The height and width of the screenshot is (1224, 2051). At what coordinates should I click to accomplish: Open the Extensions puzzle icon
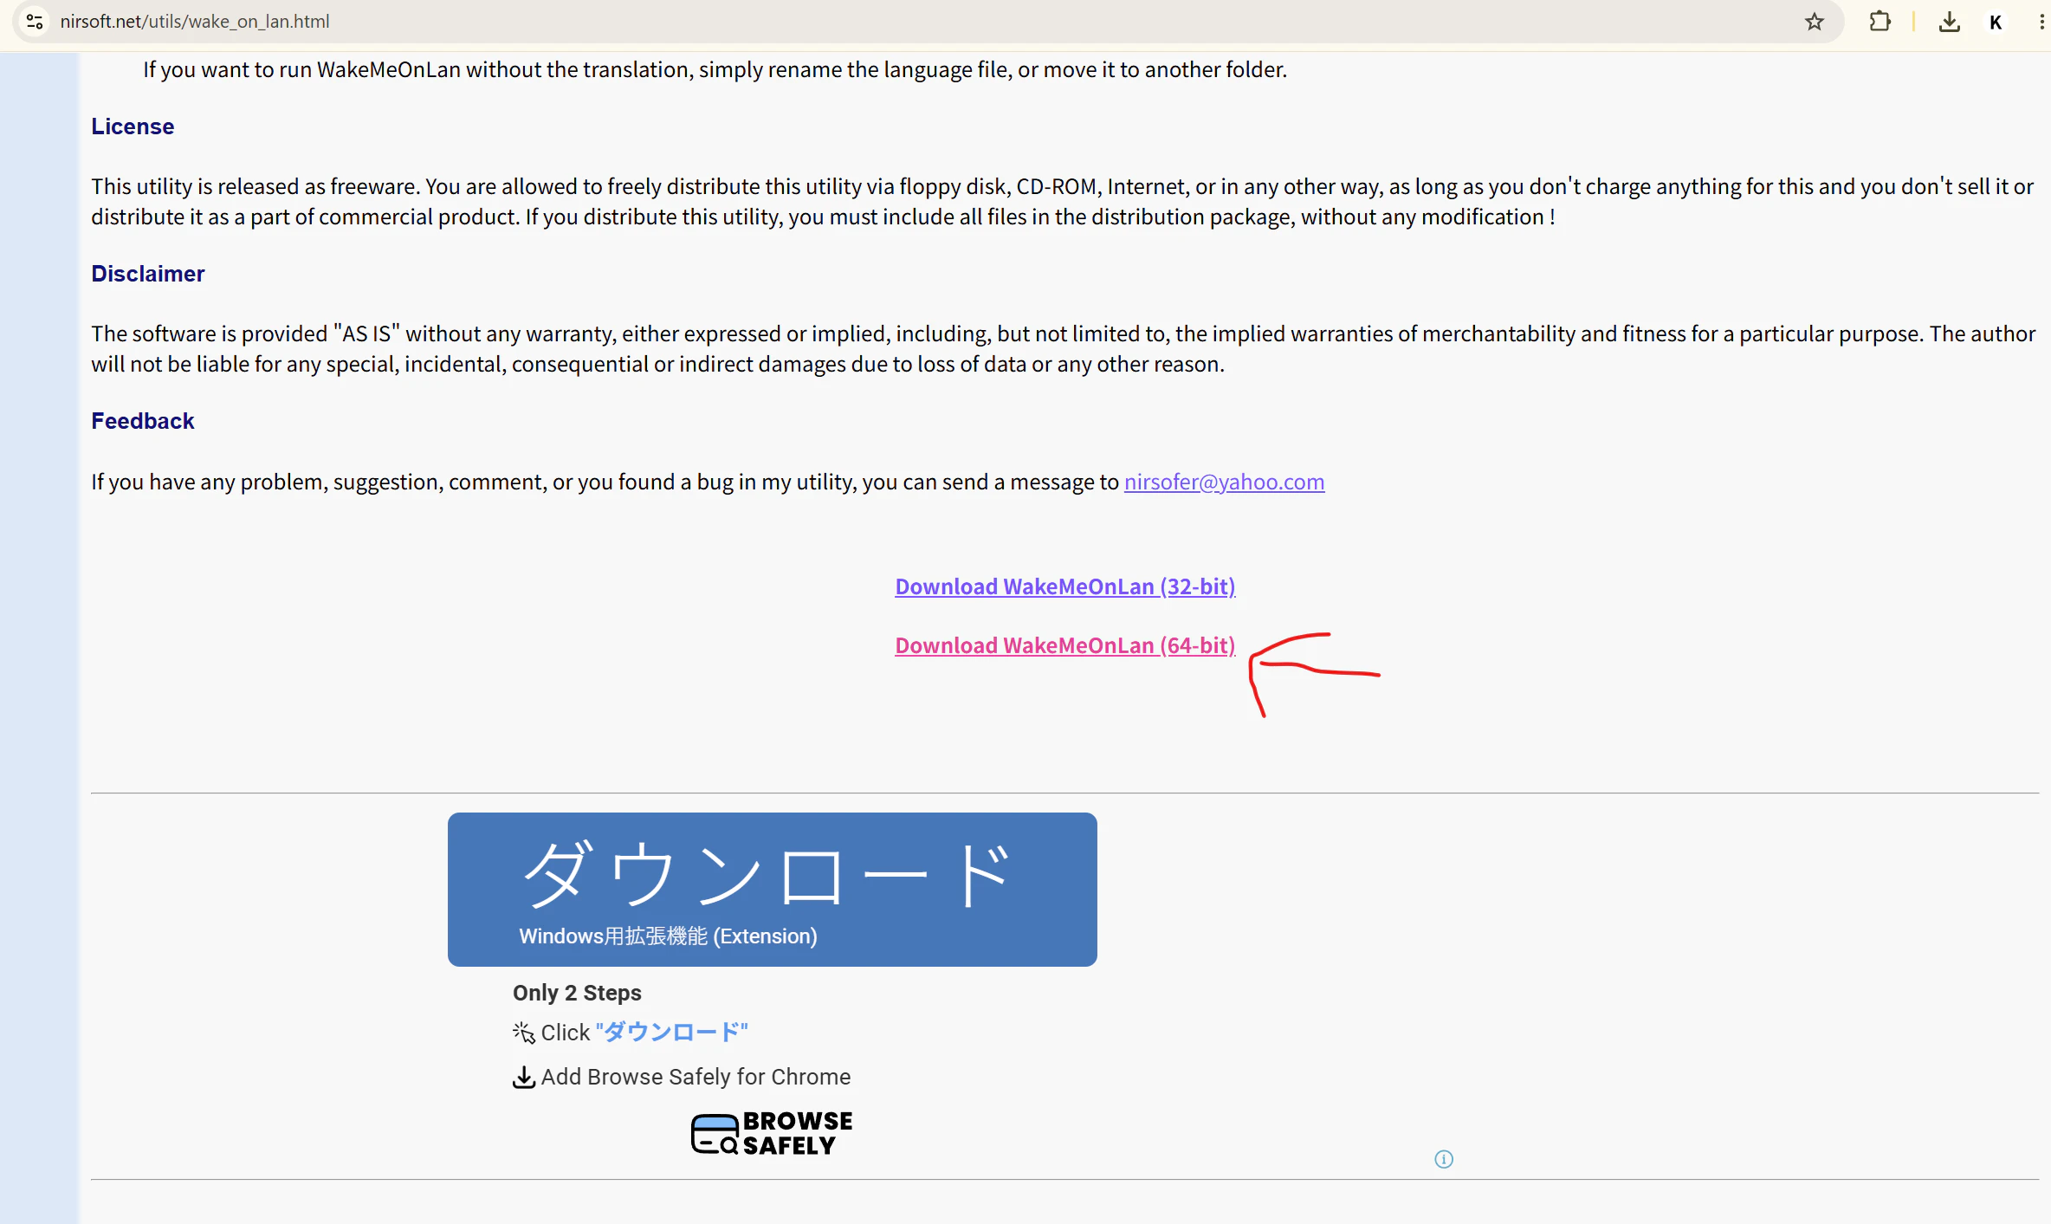point(1880,22)
